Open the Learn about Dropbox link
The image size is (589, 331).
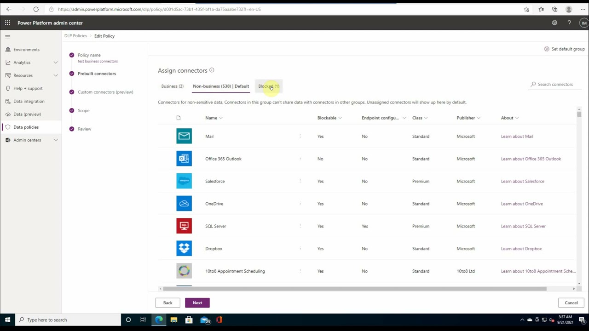[521, 249]
